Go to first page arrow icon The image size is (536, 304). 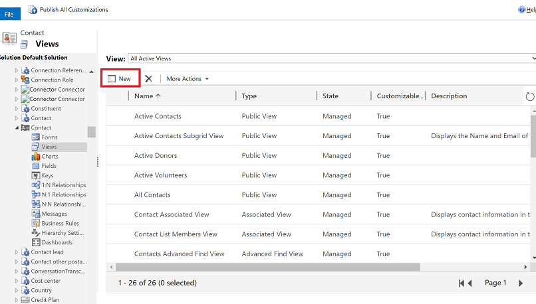click(462, 283)
